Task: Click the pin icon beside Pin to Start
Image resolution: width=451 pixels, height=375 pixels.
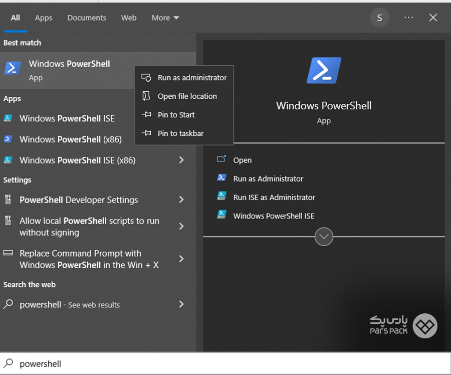Action: tap(146, 114)
